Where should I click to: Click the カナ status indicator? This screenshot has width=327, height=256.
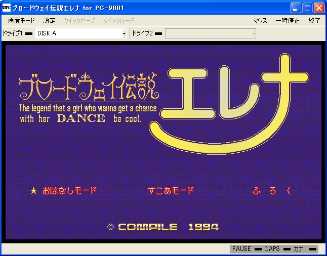coord(305,249)
